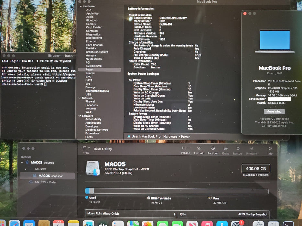302x226 pixels.
Task: Open Terminal from the Dock
Action: (288, 224)
